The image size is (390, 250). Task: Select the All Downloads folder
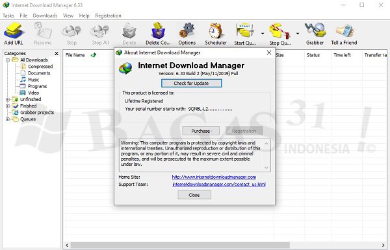click(x=30, y=60)
